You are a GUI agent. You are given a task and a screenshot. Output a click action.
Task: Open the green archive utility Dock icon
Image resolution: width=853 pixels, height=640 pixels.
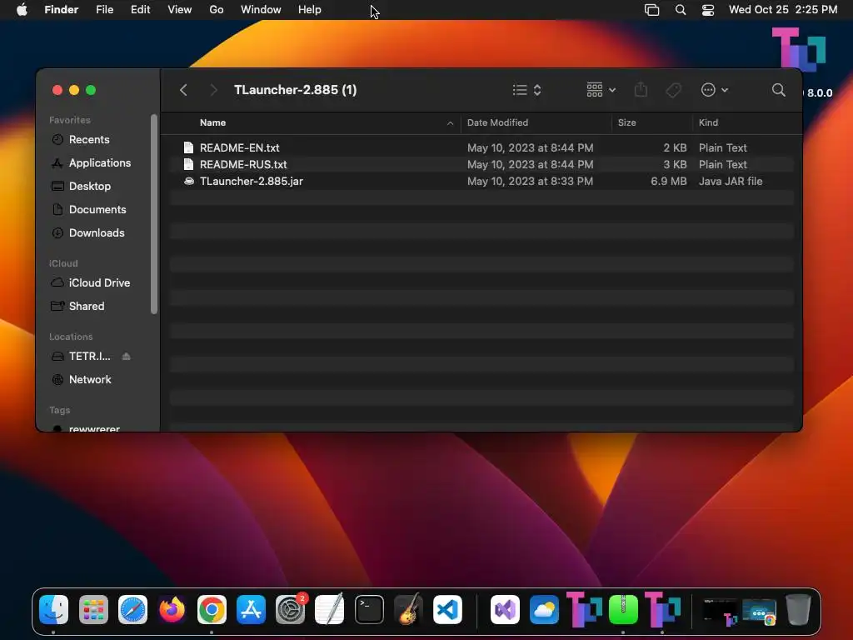pyautogui.click(x=623, y=609)
